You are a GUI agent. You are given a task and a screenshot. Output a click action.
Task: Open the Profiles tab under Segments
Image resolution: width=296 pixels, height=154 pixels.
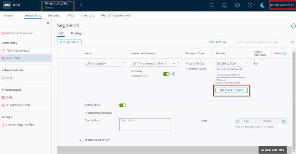tap(76, 33)
